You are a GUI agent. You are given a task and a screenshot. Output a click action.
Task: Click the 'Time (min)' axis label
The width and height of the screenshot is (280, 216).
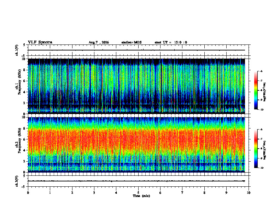pos(141,196)
